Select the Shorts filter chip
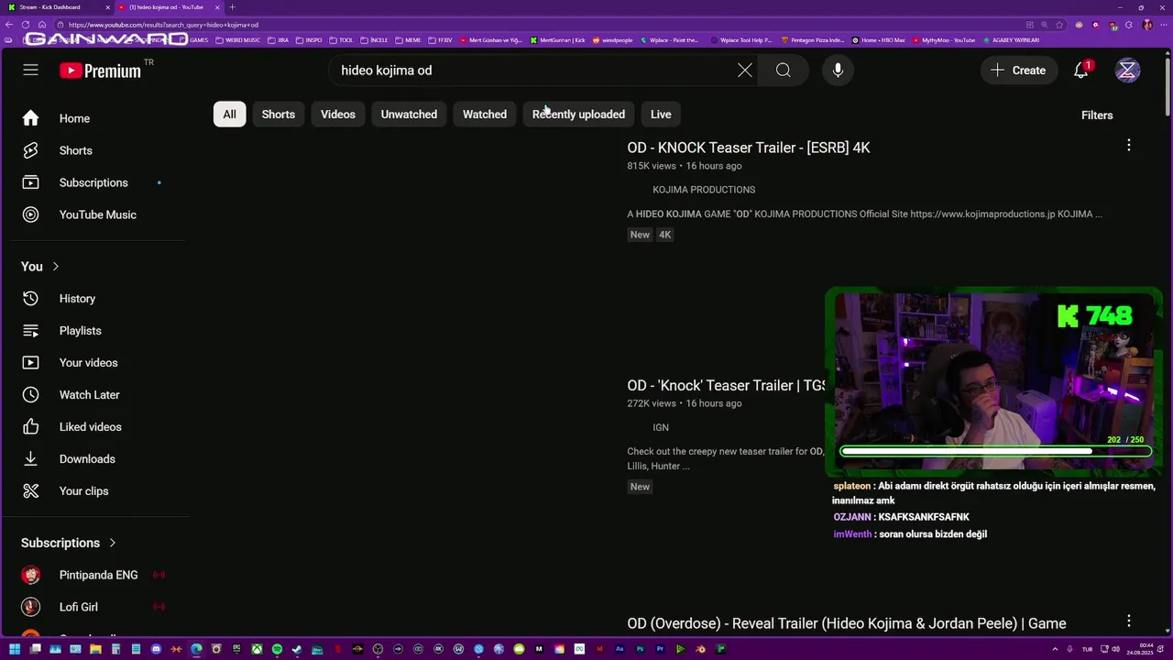The width and height of the screenshot is (1173, 660). [x=279, y=115]
